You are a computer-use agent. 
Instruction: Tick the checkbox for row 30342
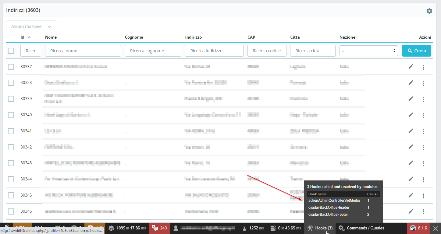pyautogui.click(x=11, y=147)
